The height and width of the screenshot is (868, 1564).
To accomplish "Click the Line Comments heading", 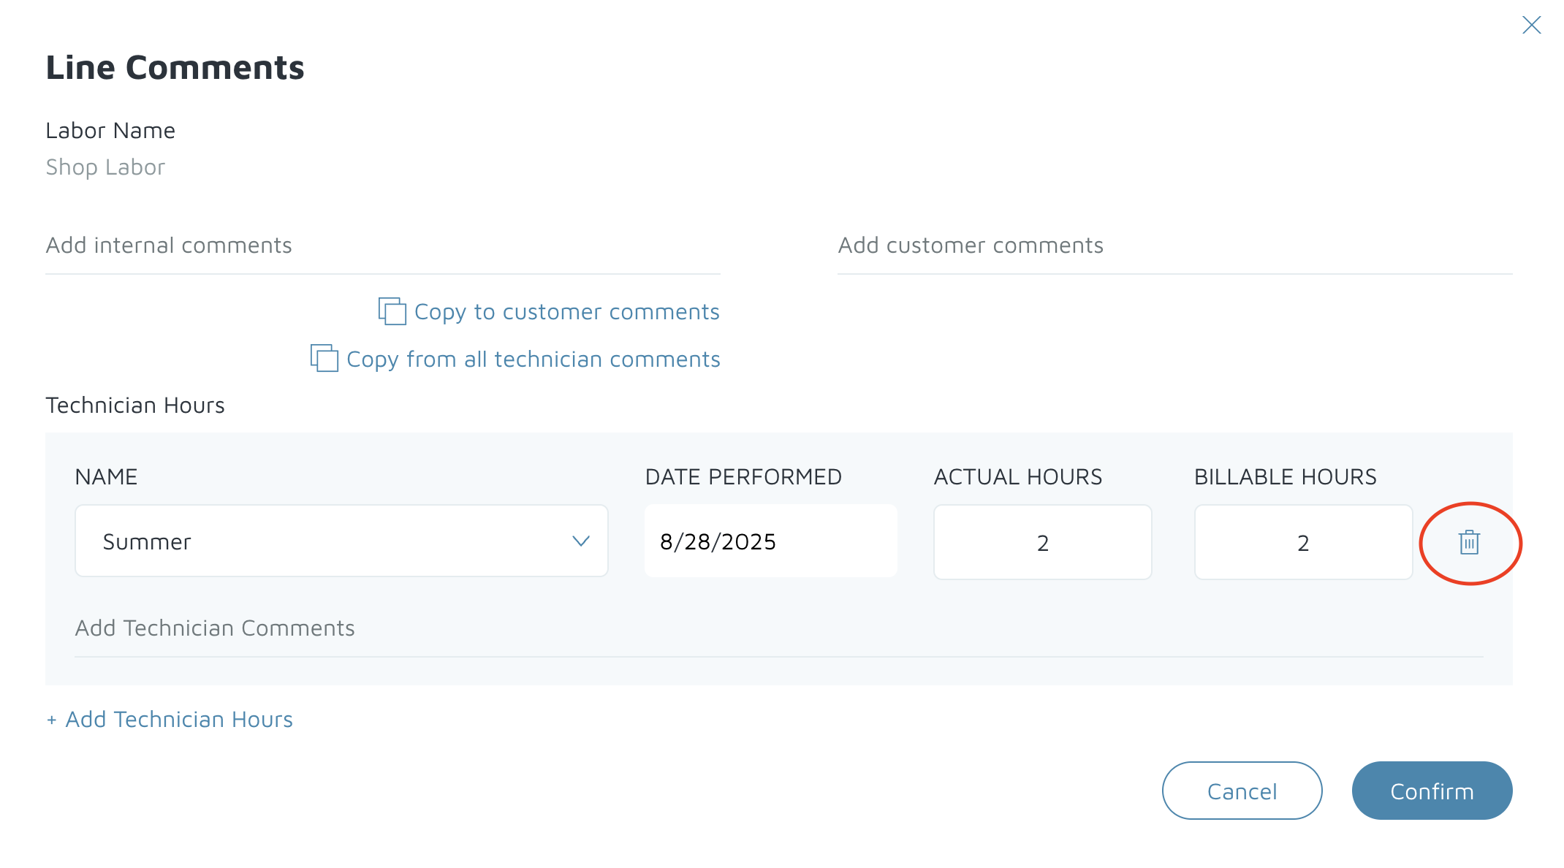I will pyautogui.click(x=175, y=68).
